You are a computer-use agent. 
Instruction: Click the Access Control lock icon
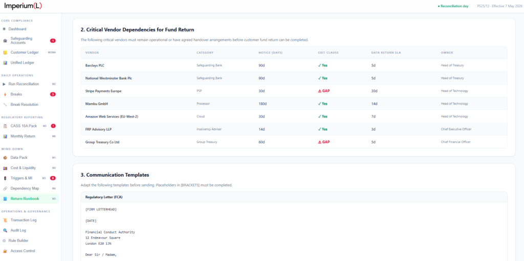coord(5,251)
